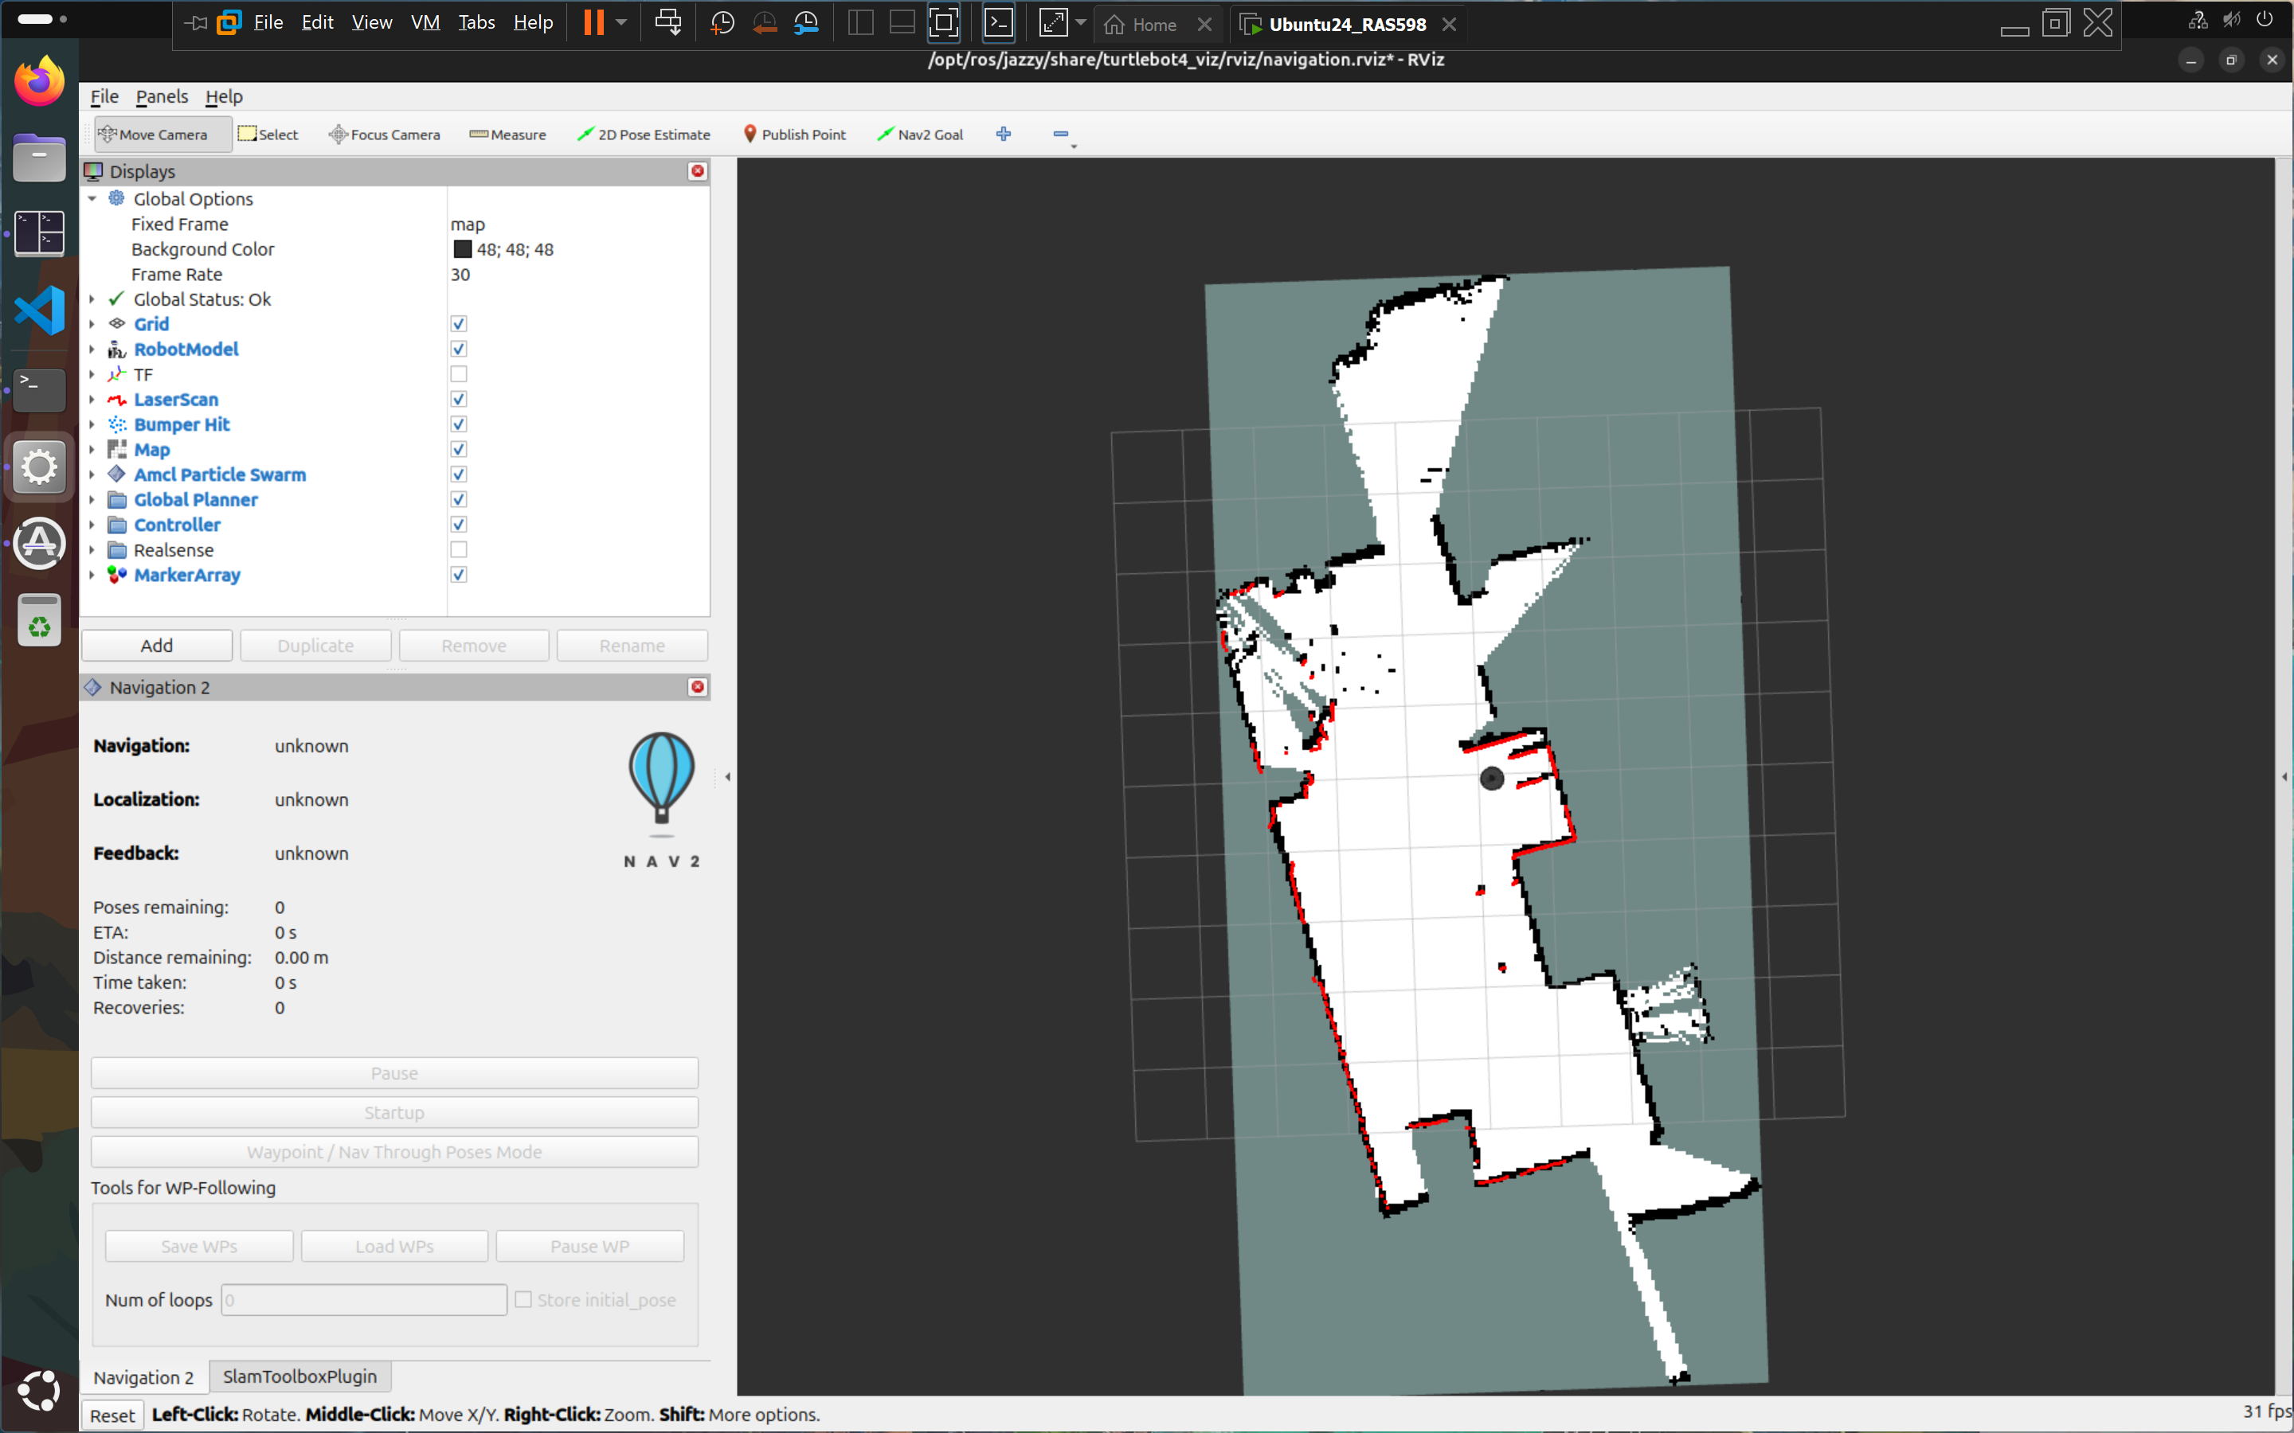Image resolution: width=2294 pixels, height=1433 pixels.
Task: Launch VS Code from the dock
Action: click(39, 310)
